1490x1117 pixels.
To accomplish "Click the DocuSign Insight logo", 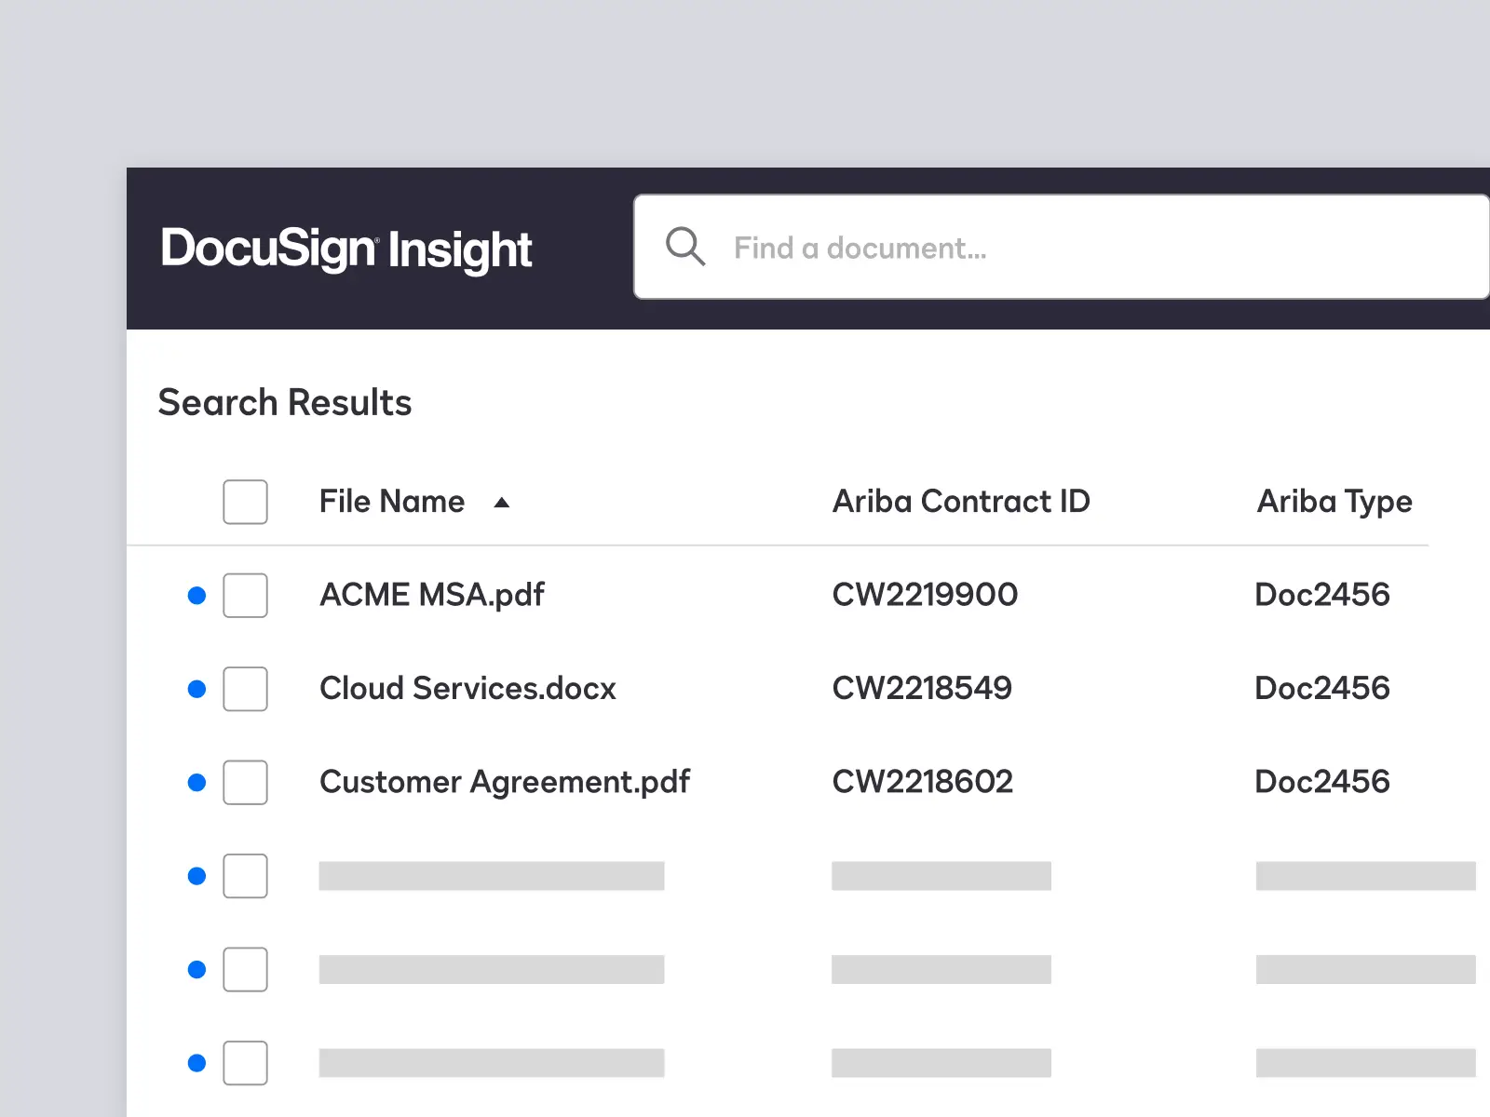I will pos(345,249).
